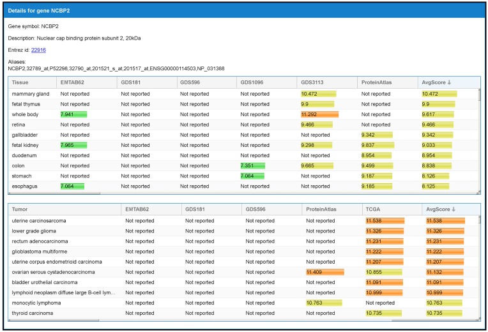The width and height of the screenshot is (488, 332).
Task: Select the glioblastoma multiforme row label
Action: pos(40,252)
